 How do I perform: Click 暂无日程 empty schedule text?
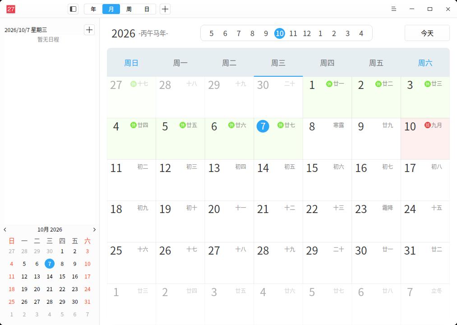pos(48,39)
